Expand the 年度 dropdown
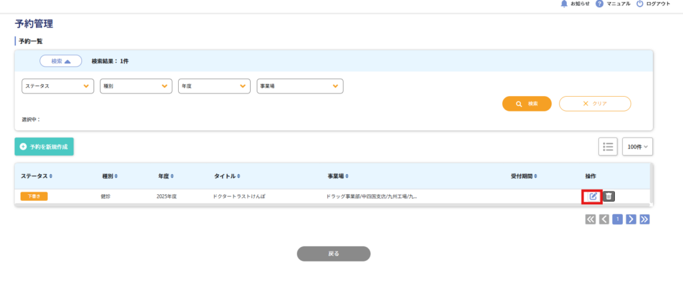Screen dimensions: 683x291 coord(213,86)
